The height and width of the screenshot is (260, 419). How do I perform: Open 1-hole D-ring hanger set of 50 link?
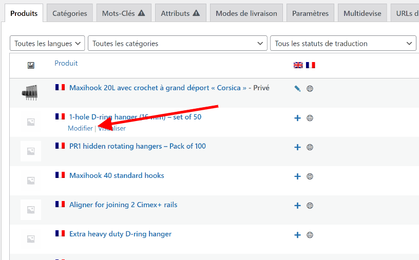tap(135, 117)
